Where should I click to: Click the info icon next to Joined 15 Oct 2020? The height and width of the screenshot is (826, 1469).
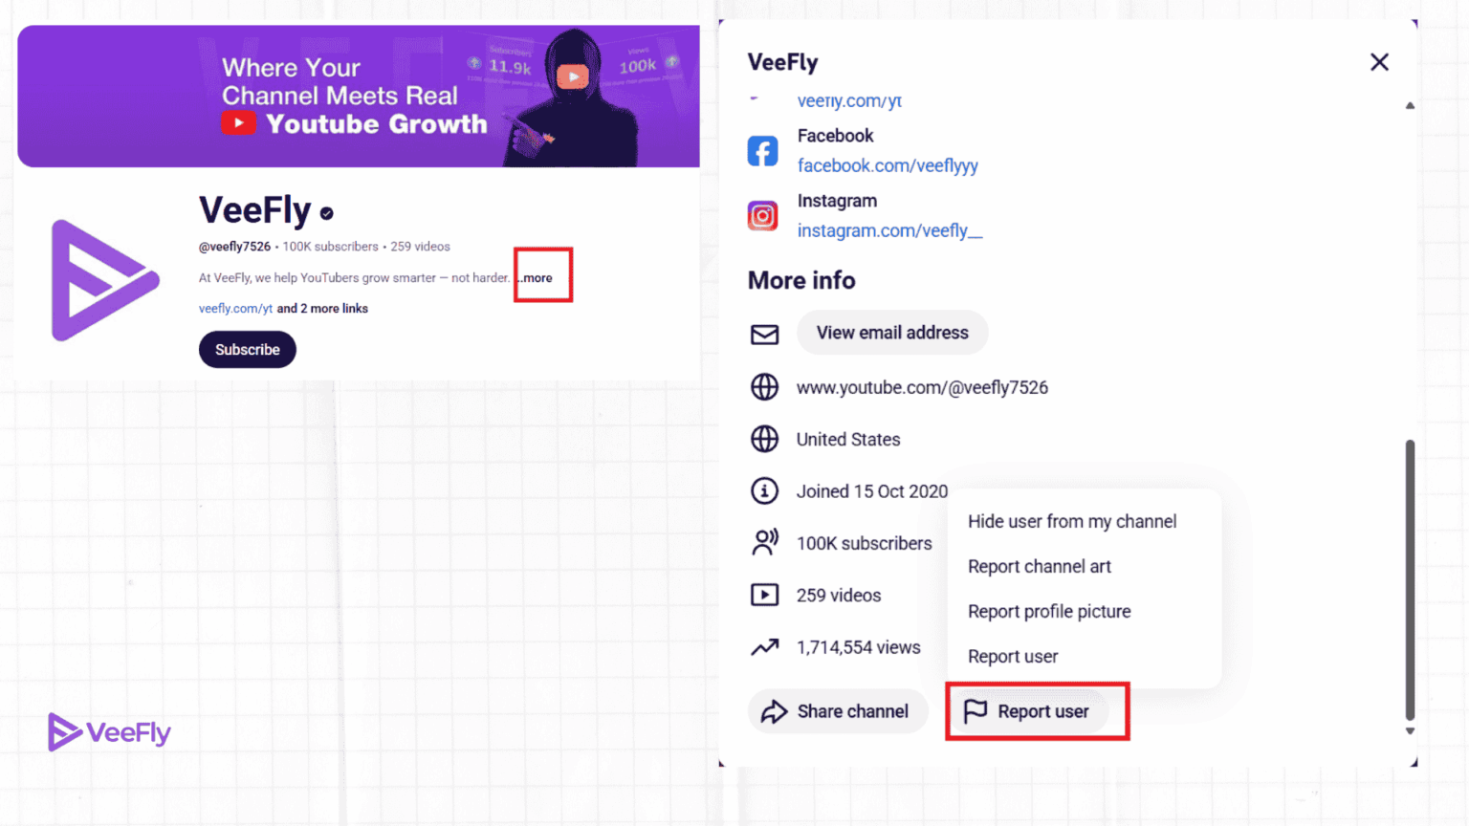coord(764,490)
